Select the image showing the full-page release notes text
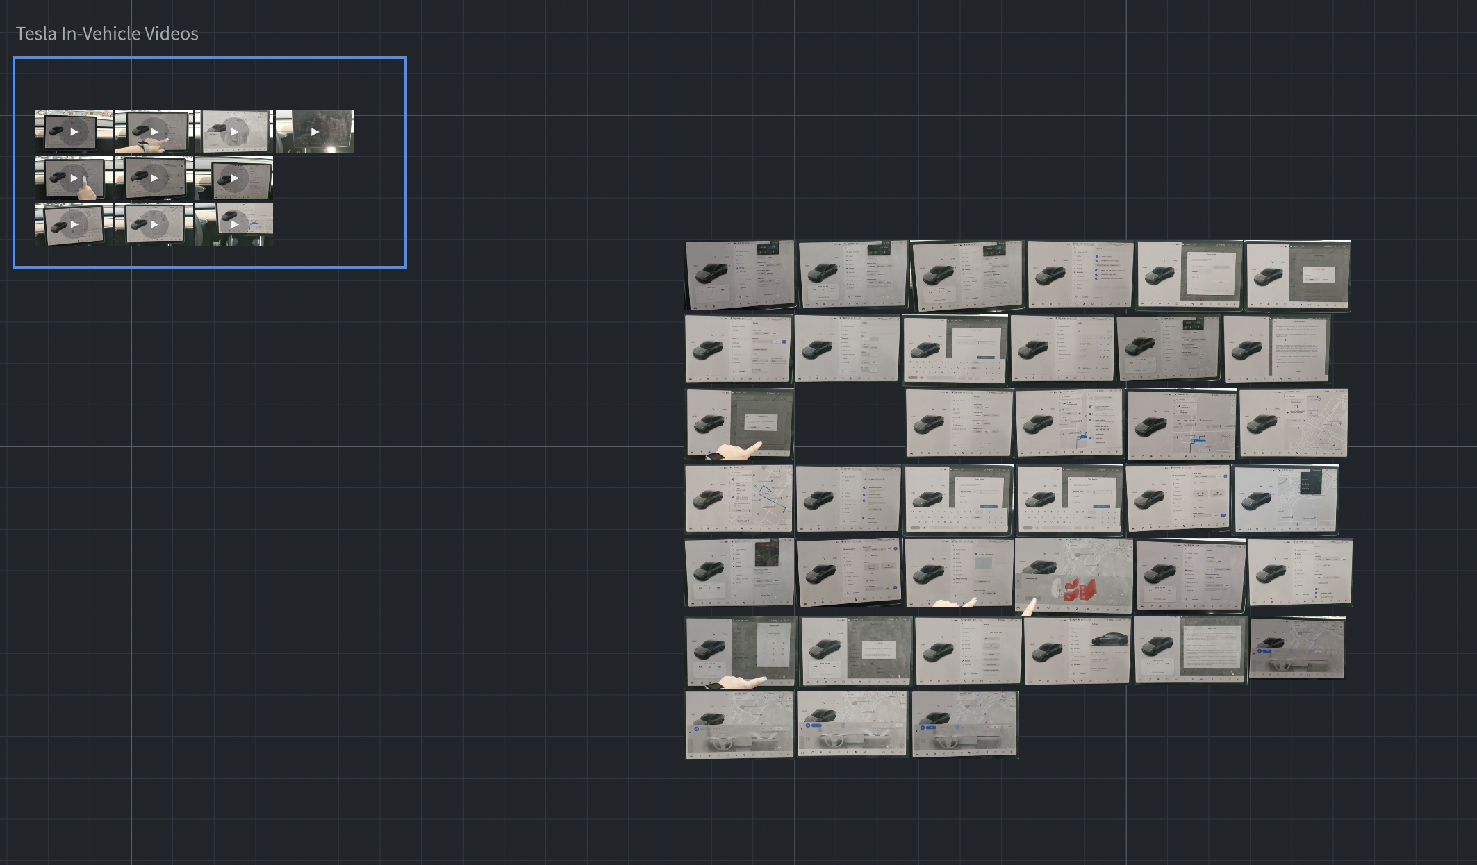This screenshot has height=865, width=1477. tap(1277, 348)
